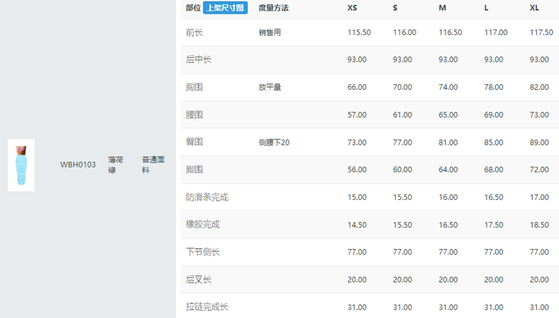Click the 脚围 L value 68.00
559x318 pixels.
click(x=494, y=170)
